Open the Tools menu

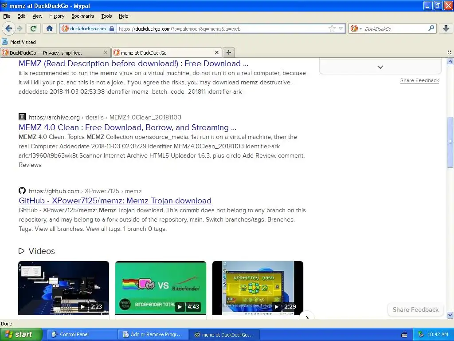click(x=106, y=16)
